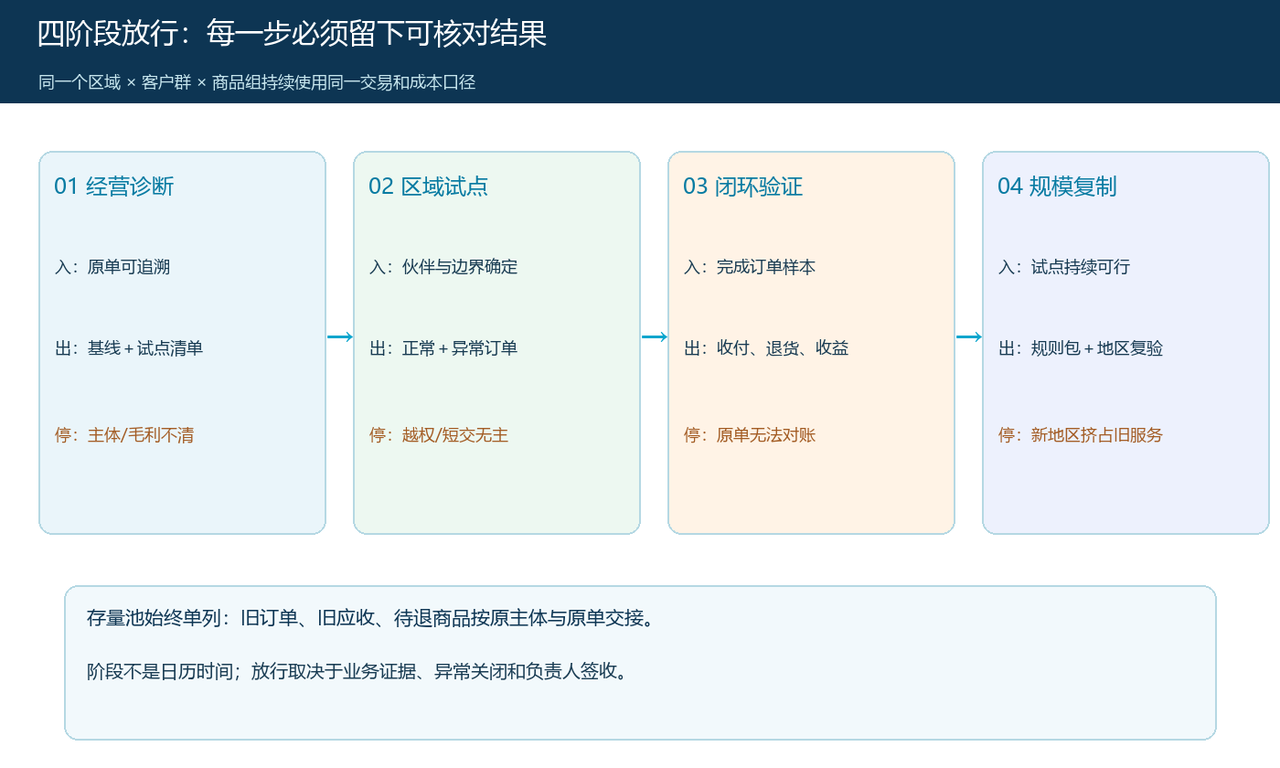Select the text '出：规则包＋地区复验'
Screen dimensions: 1280x768
[1081, 348]
